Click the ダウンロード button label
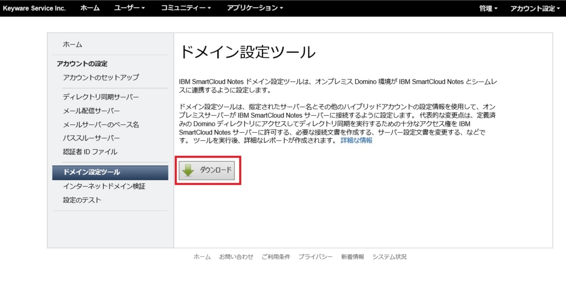 pyautogui.click(x=216, y=170)
